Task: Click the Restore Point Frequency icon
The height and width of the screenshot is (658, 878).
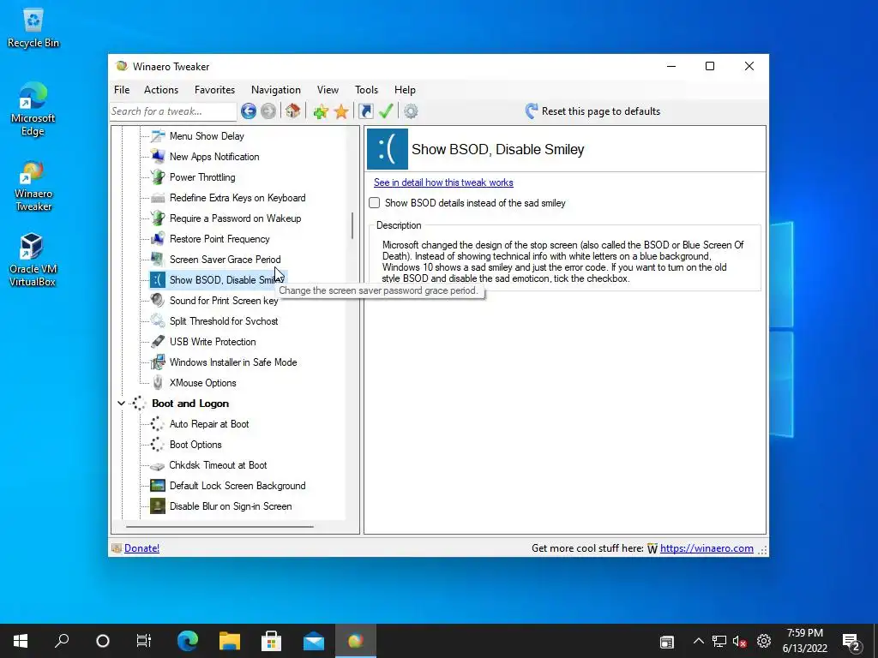Action: pos(158,239)
